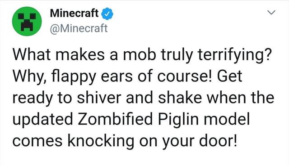Click the word 'terrifying?' in the tweet
The height and width of the screenshot is (166, 289).
(x=235, y=56)
